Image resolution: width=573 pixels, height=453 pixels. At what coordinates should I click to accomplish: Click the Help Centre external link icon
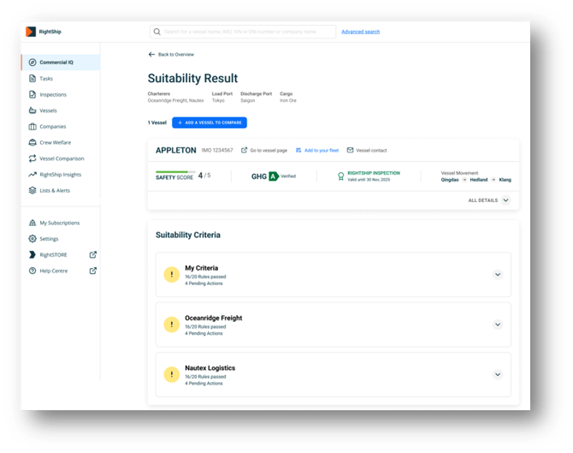tap(93, 271)
